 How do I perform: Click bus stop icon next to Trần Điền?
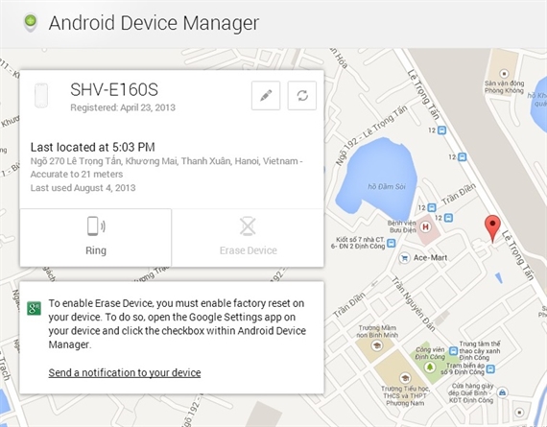click(x=432, y=208)
